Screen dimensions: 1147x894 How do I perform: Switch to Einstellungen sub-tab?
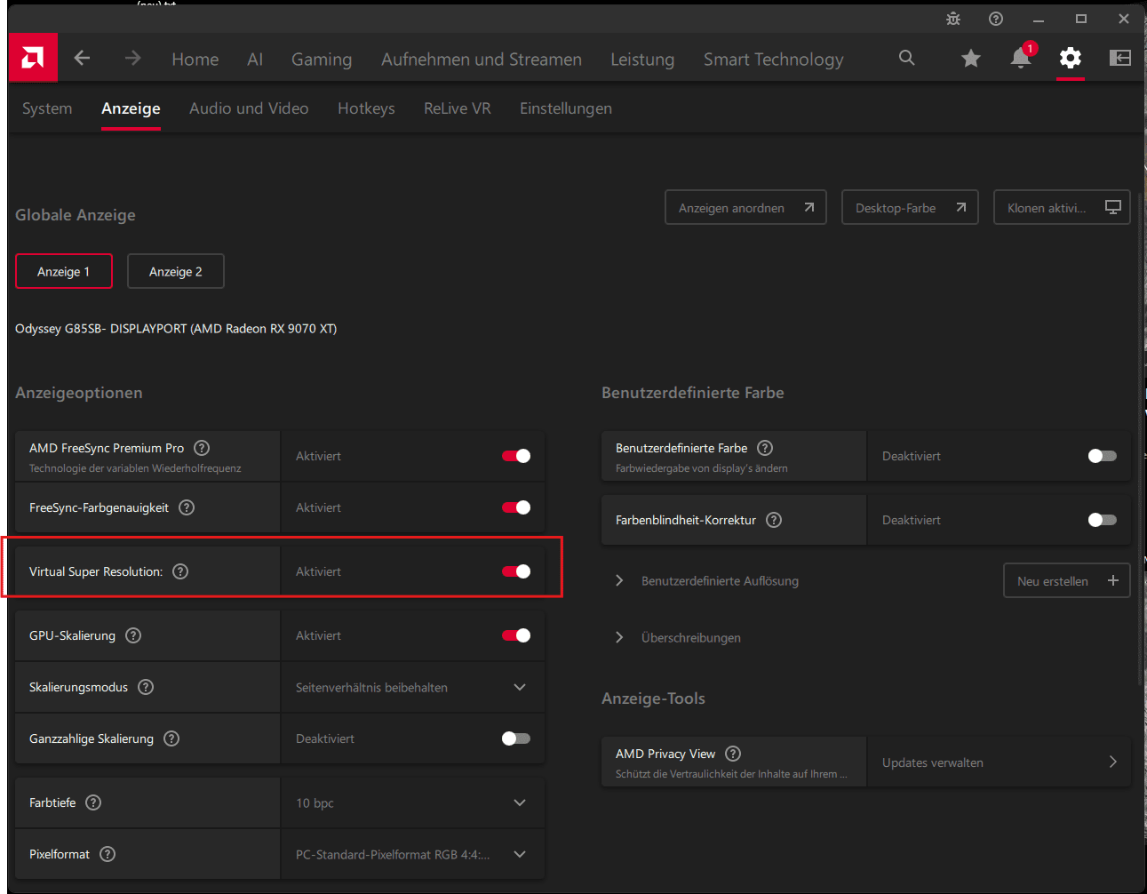566,108
